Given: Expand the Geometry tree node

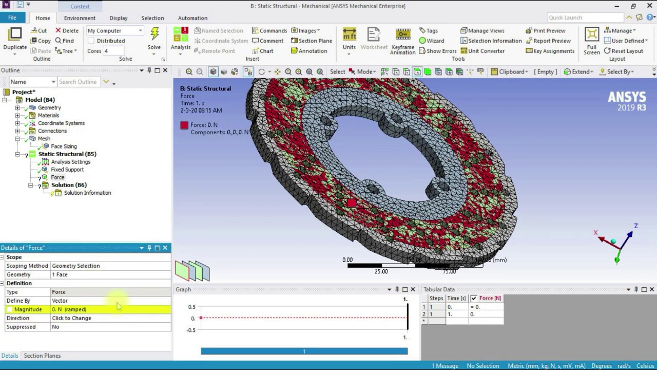Looking at the screenshot, I should pos(17,108).
